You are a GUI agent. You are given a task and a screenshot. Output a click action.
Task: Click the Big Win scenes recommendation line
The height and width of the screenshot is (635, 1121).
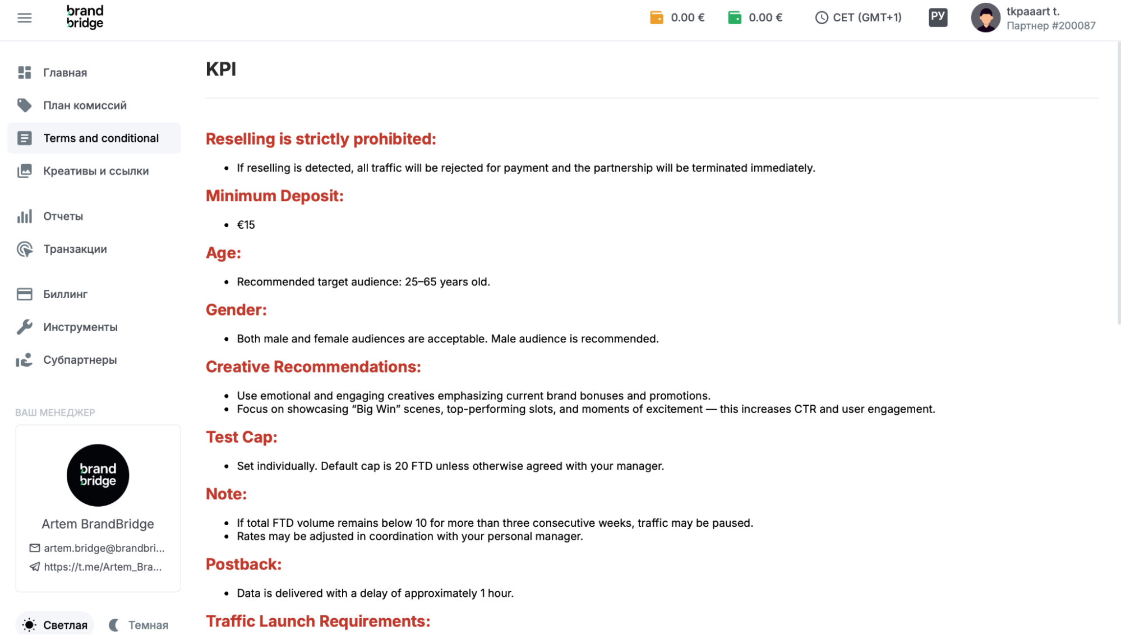click(x=586, y=409)
